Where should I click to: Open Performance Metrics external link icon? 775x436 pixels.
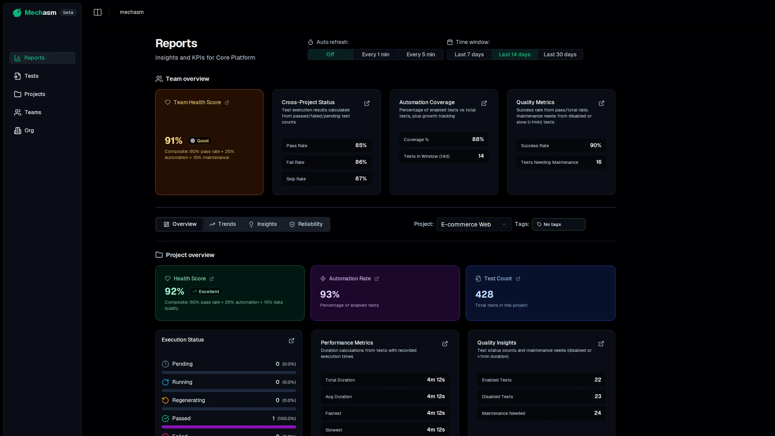click(x=445, y=344)
